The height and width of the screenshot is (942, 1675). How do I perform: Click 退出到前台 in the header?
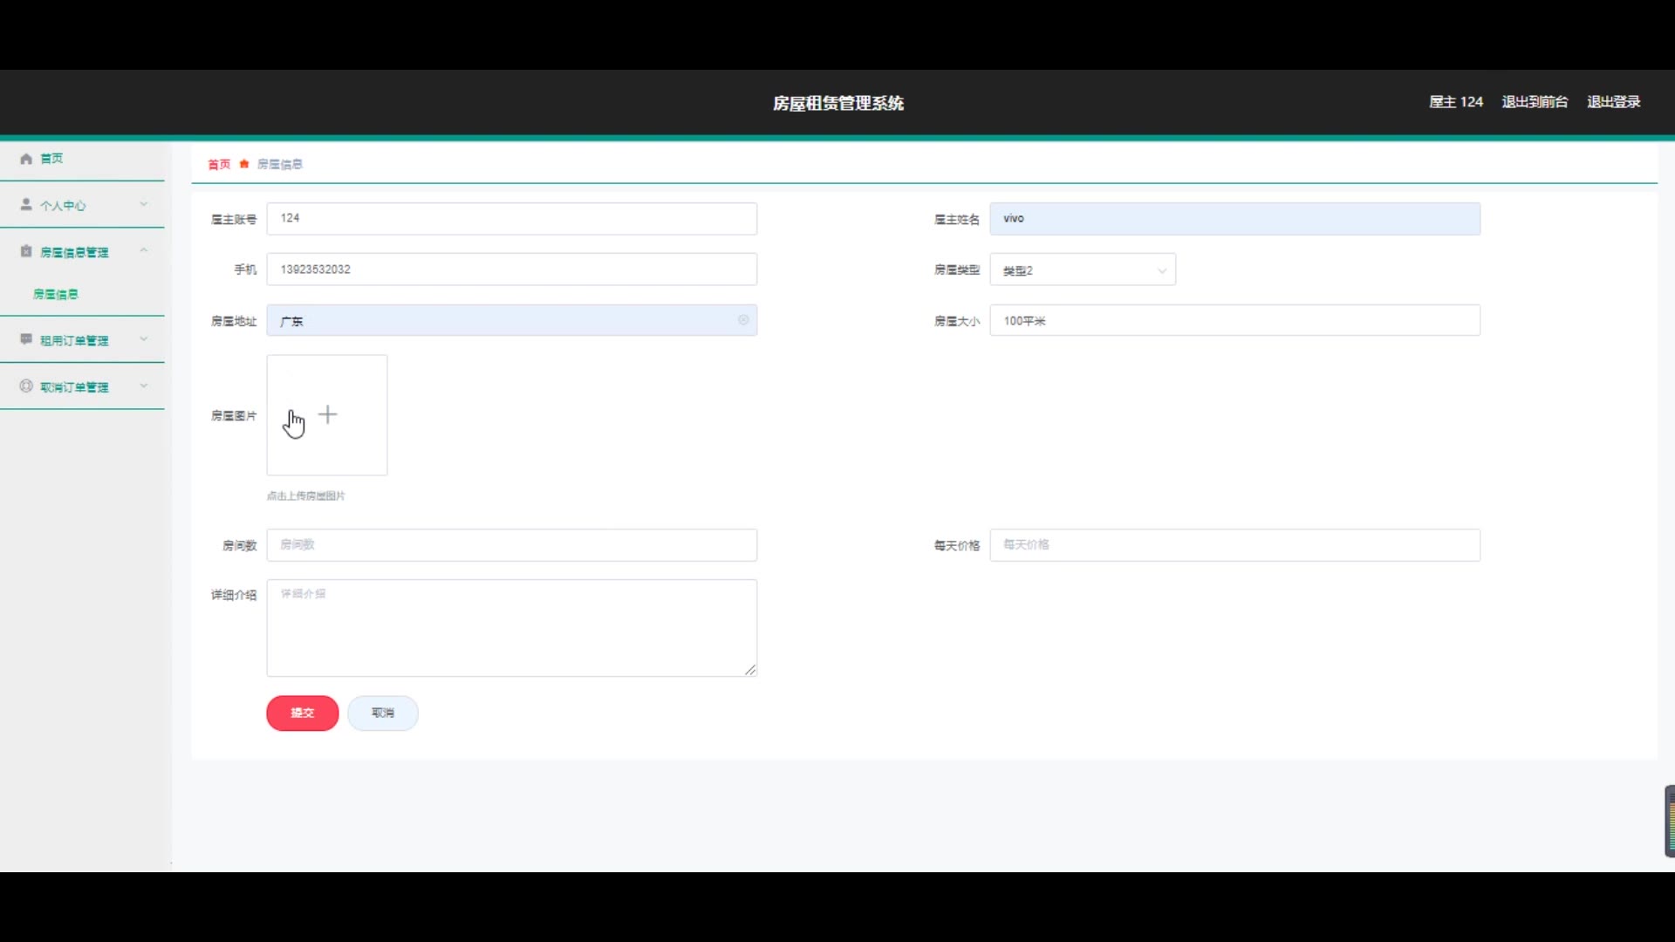[x=1535, y=102]
